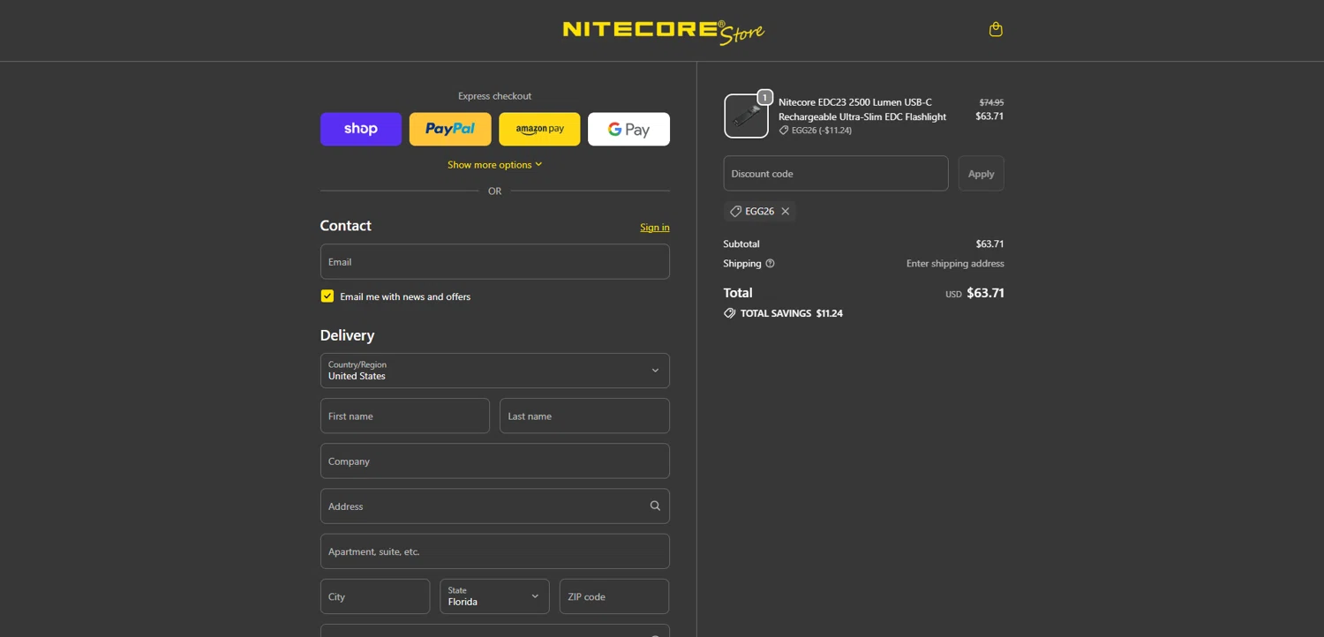
Task: Click the Address field
Action: pyautogui.click(x=495, y=506)
